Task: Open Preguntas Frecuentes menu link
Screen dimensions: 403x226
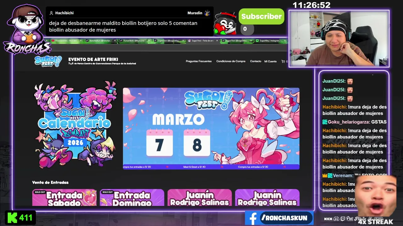Action: tap(199, 62)
